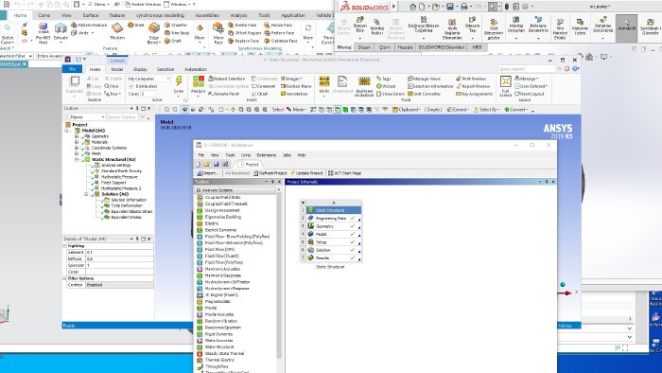Image resolution: width=662 pixels, height=373 pixels.
Task: Select Total Deformation in Outline tree
Action: (x=126, y=205)
